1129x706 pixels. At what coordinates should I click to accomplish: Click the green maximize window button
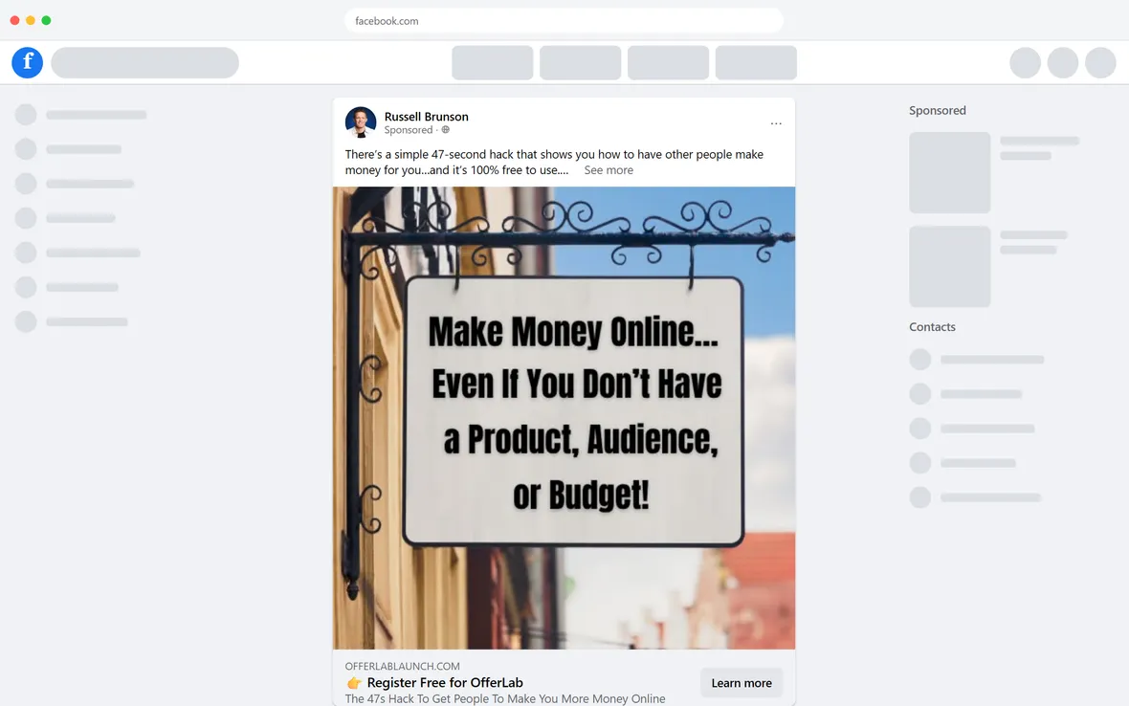[x=46, y=20]
